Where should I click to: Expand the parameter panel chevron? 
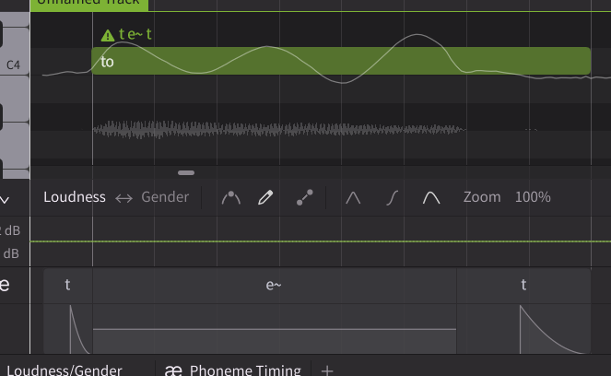point(5,200)
